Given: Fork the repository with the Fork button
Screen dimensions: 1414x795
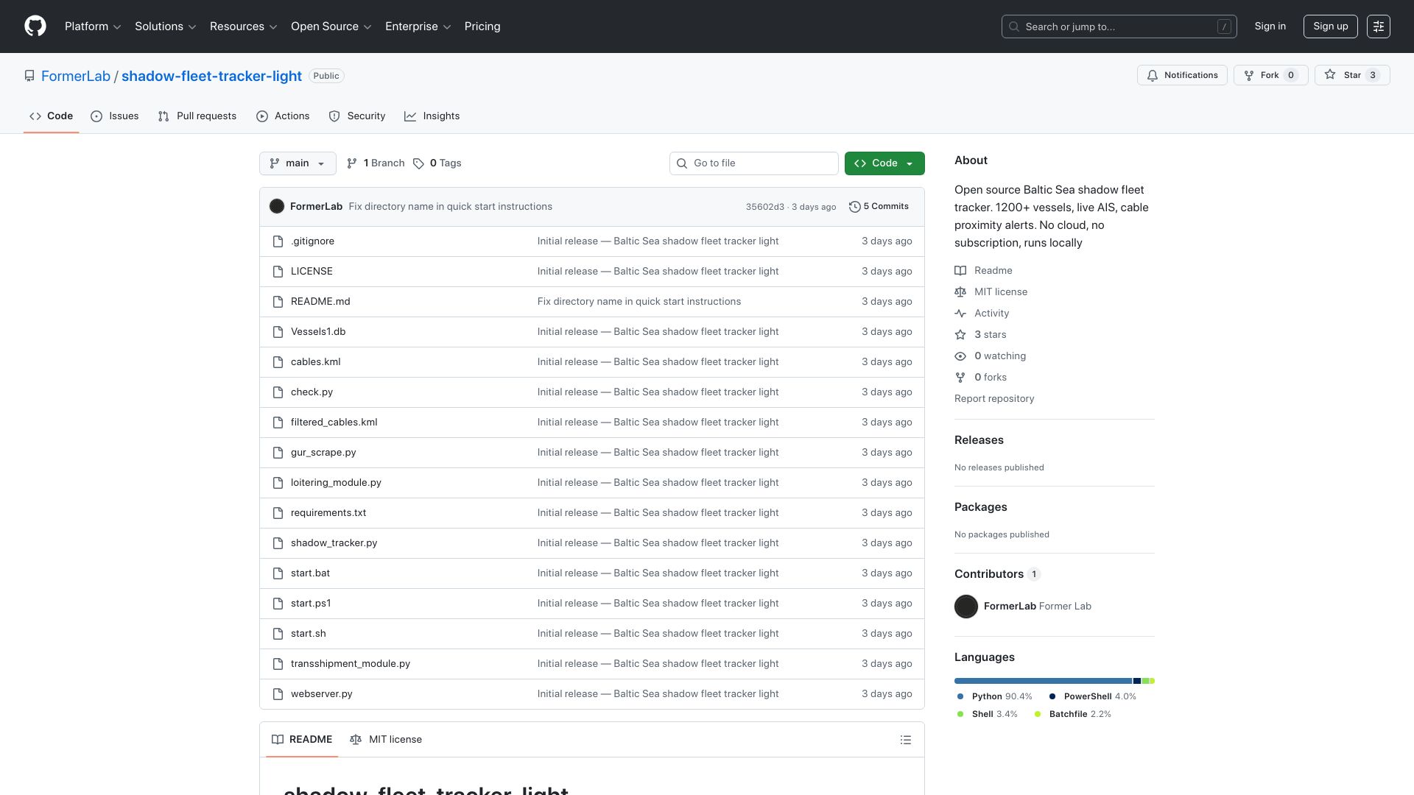Looking at the screenshot, I should pyautogui.click(x=1270, y=75).
